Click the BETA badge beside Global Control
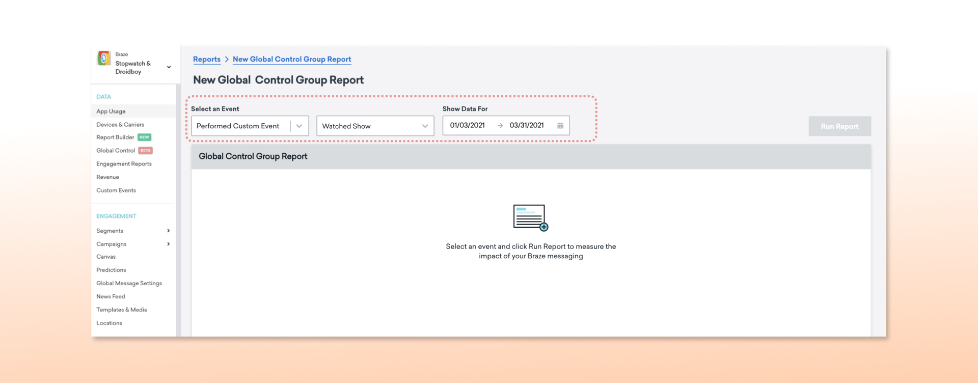 click(x=146, y=151)
